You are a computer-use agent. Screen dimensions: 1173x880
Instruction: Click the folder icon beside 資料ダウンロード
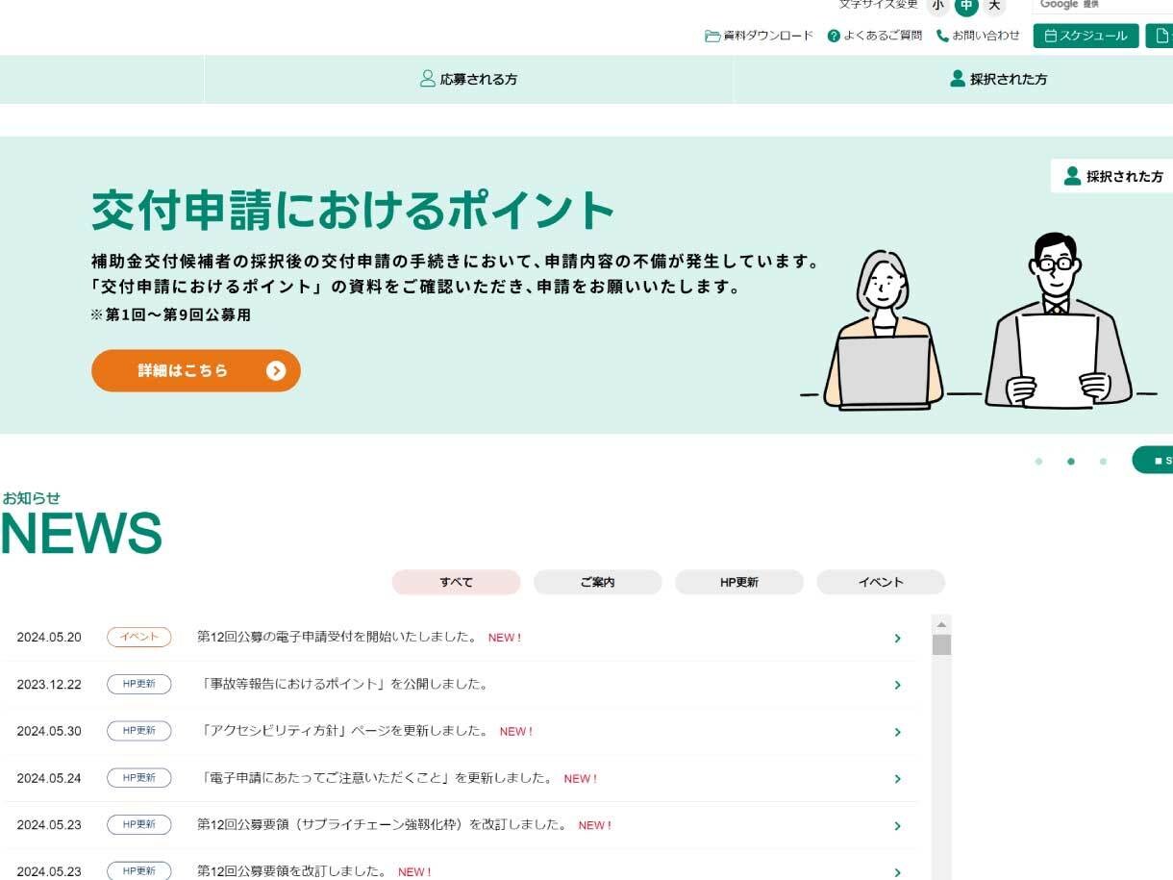click(x=712, y=36)
